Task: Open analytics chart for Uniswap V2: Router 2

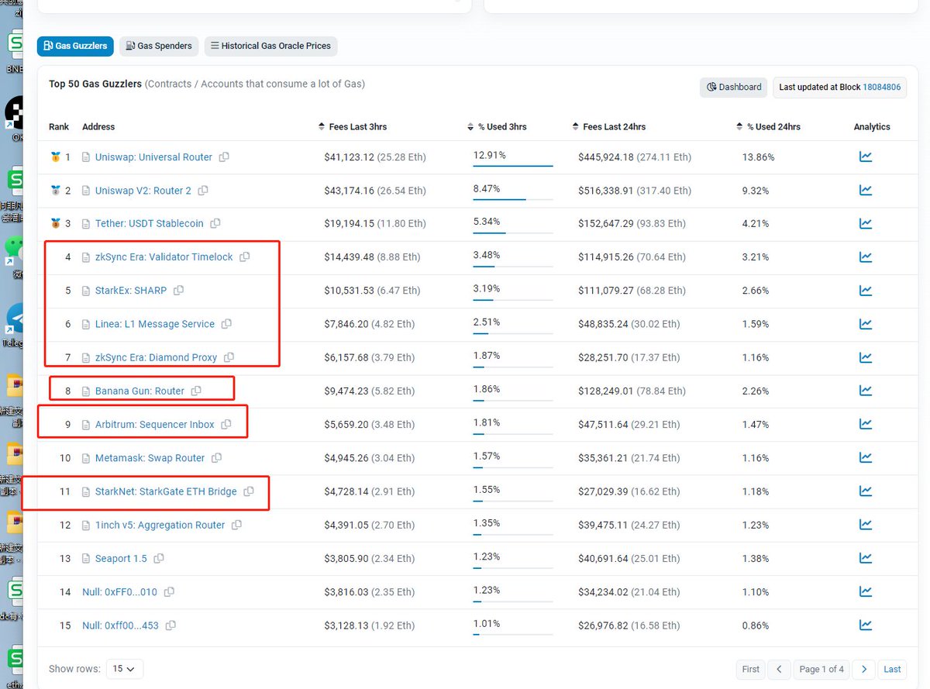Action: pyautogui.click(x=866, y=190)
